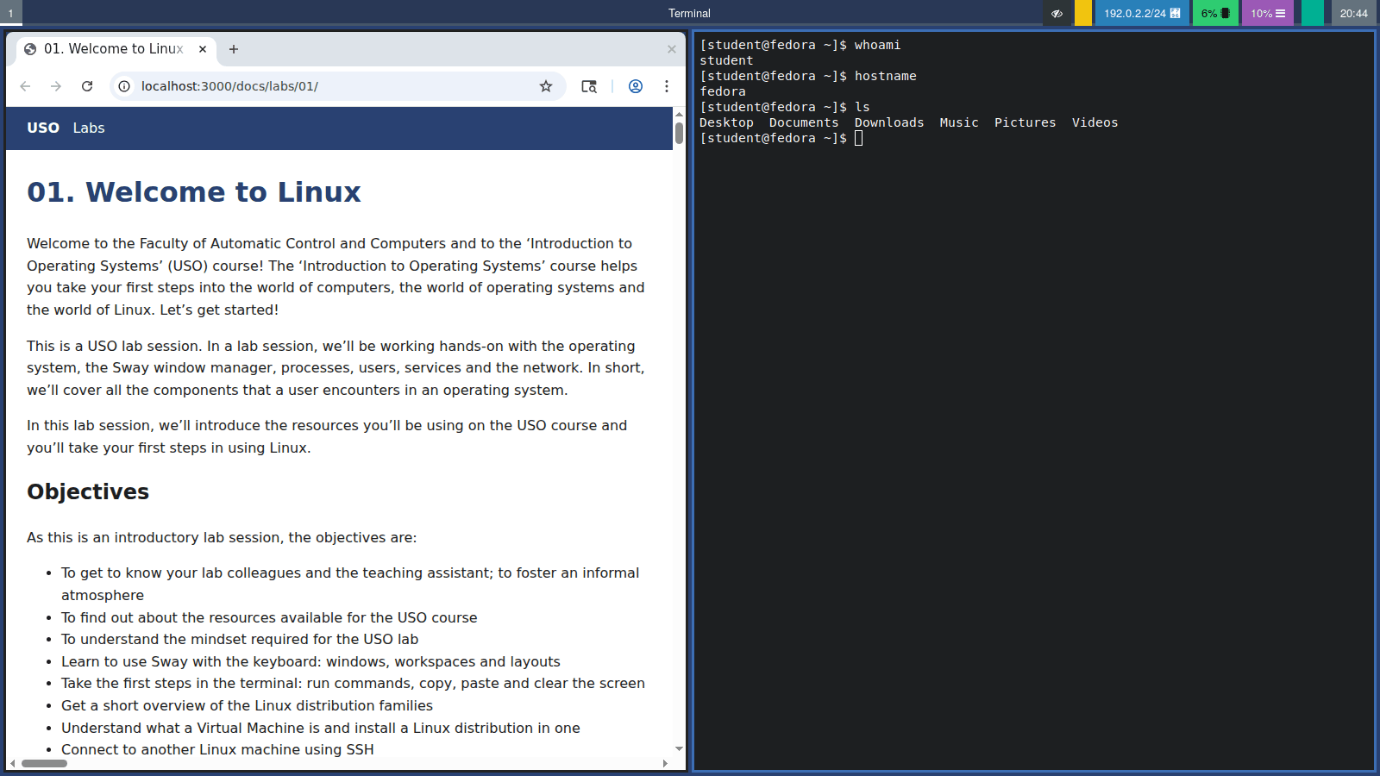1380x776 pixels.
Task: Click the 10% memory usage indicator
Action: (x=1268, y=13)
